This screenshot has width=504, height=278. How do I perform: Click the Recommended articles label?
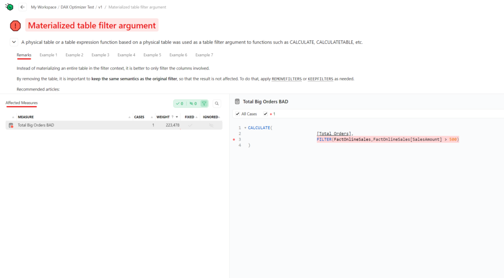[x=38, y=89]
